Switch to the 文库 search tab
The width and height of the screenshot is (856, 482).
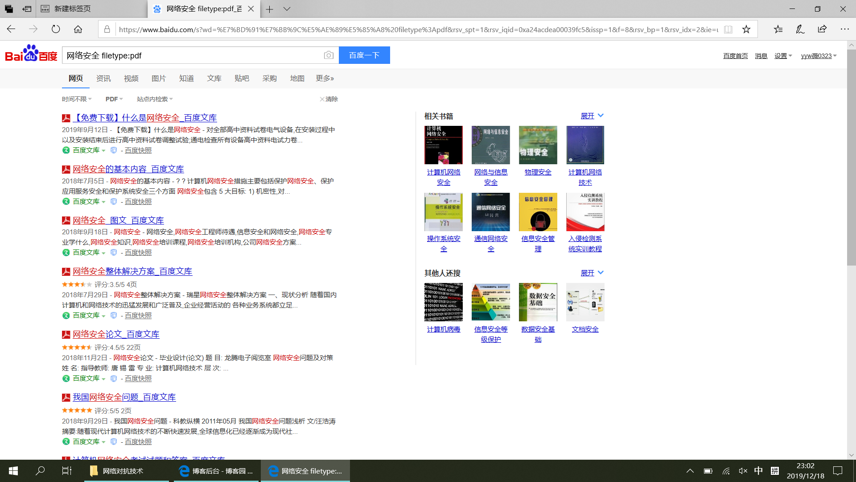(x=214, y=79)
